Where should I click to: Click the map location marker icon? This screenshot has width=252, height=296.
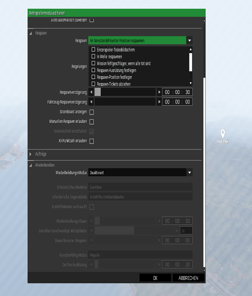223,133
